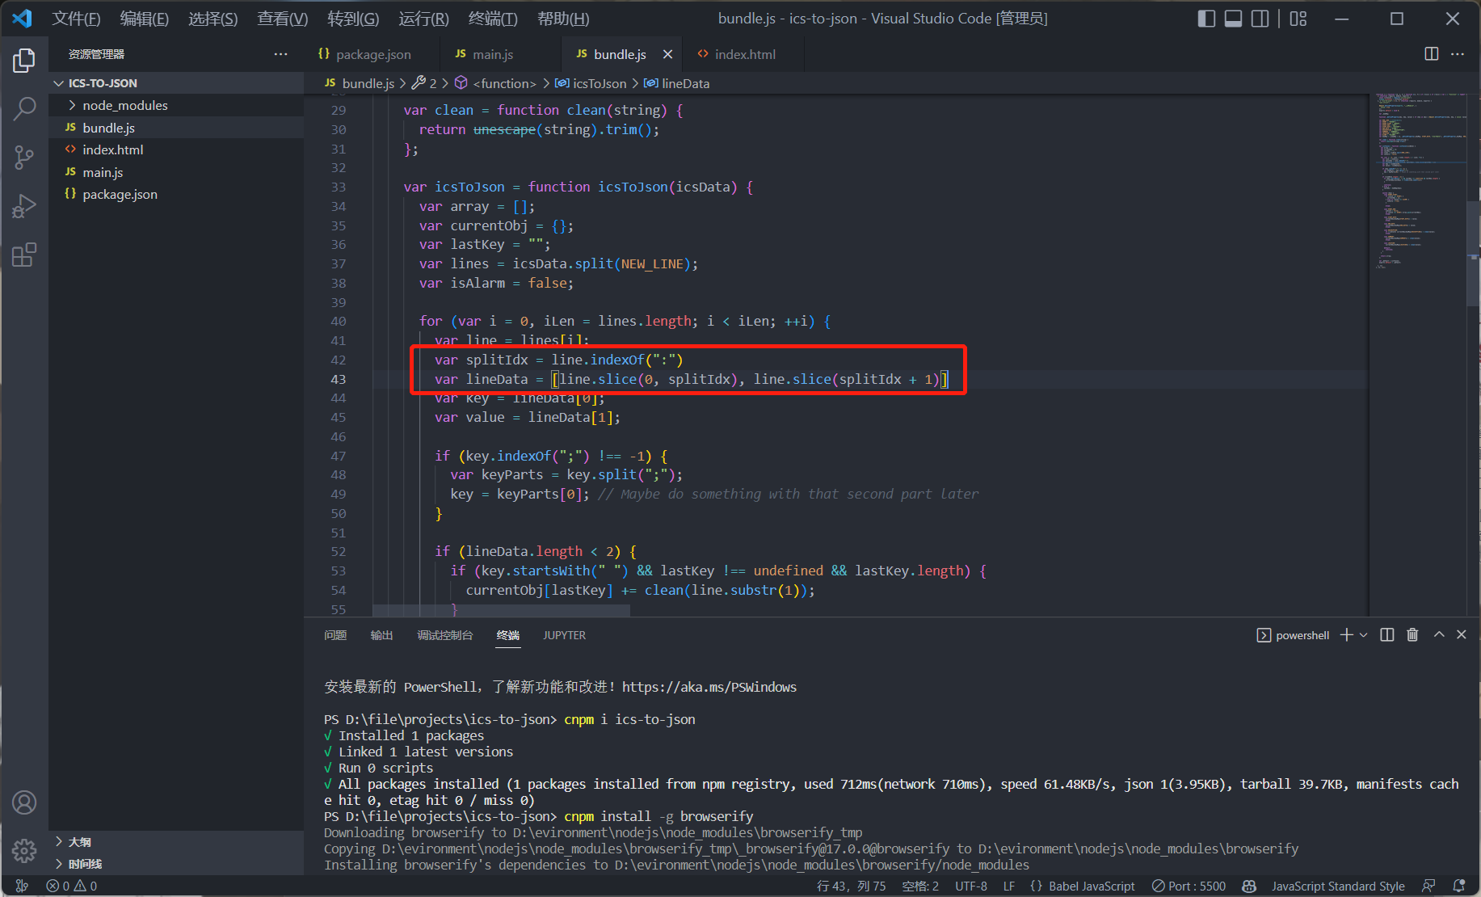This screenshot has height=897, width=1481.
Task: Open the Search view in activity bar
Action: (24, 108)
